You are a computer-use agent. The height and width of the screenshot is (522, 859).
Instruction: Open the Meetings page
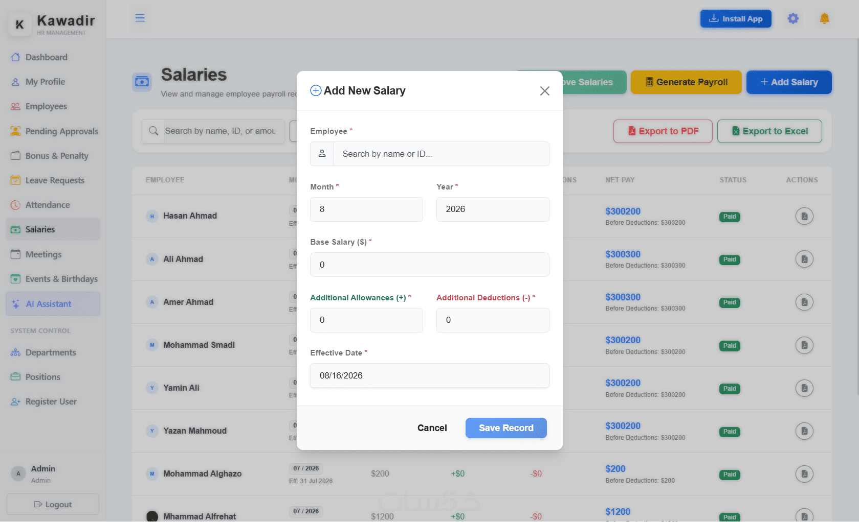coord(53,254)
